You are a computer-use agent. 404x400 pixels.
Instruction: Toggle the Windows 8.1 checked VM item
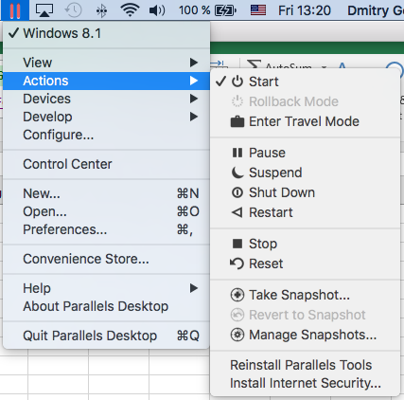pyautogui.click(x=107, y=33)
